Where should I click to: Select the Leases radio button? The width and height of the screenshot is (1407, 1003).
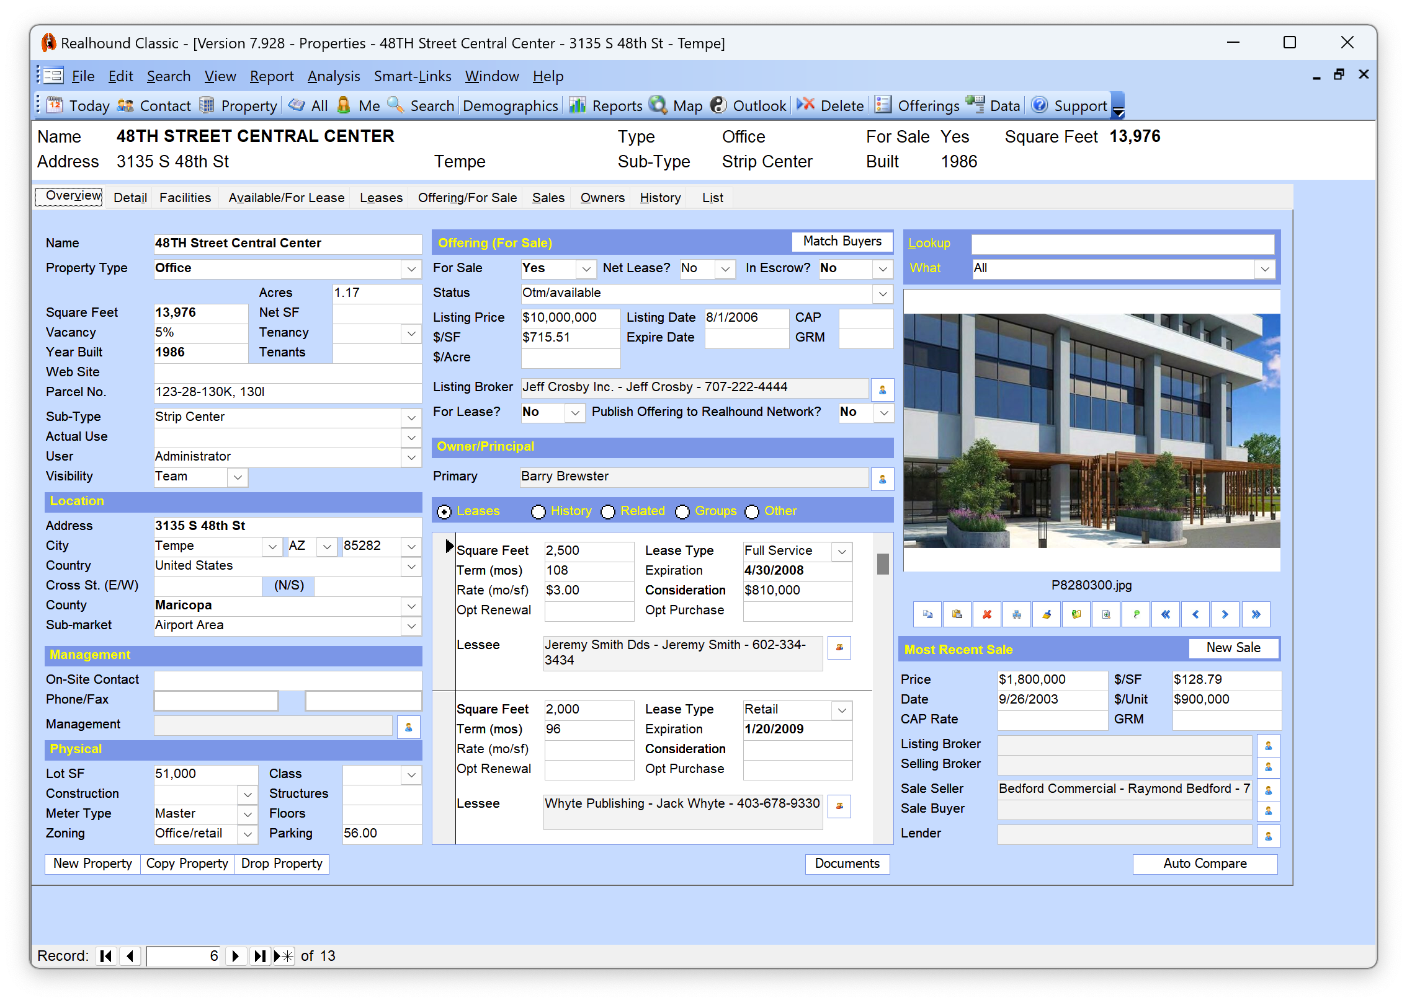tap(444, 511)
